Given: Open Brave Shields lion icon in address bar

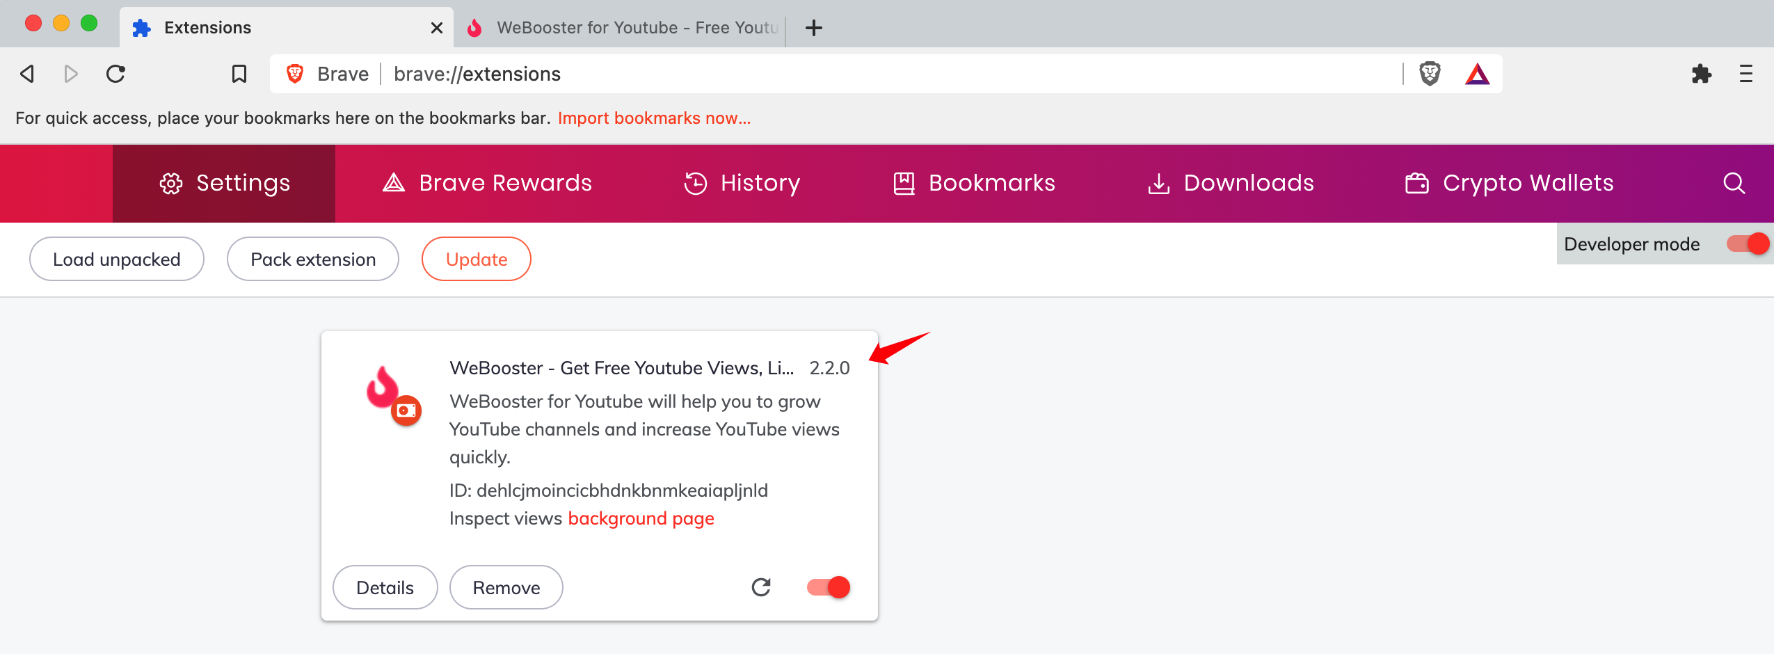Looking at the screenshot, I should tap(1430, 74).
